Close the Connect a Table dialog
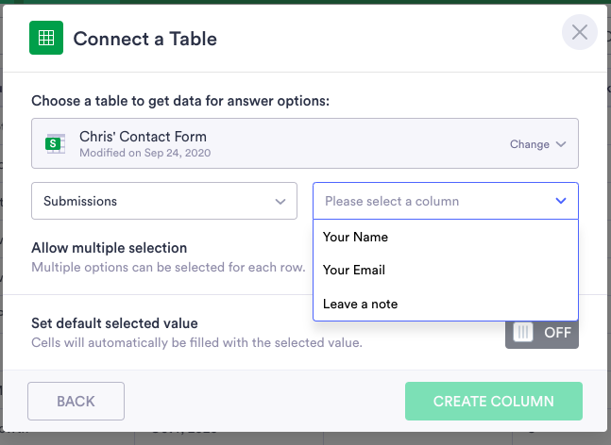Screen dimensions: 611x445 [579, 33]
